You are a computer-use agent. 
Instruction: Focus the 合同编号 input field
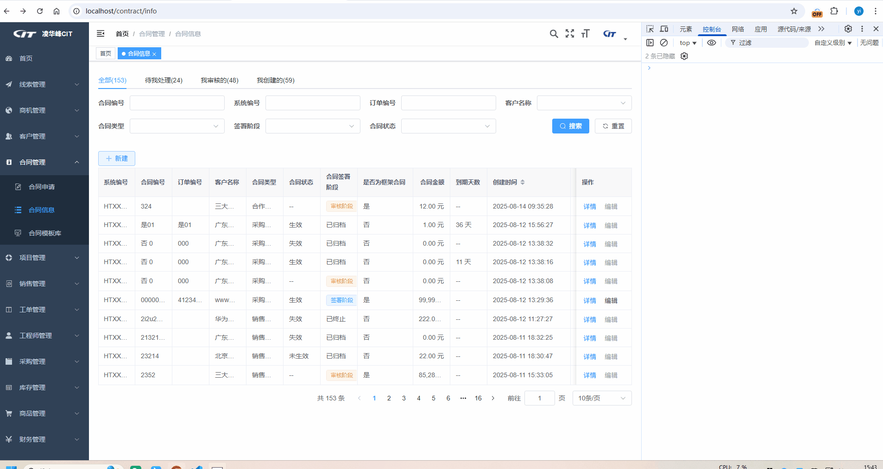pos(177,103)
